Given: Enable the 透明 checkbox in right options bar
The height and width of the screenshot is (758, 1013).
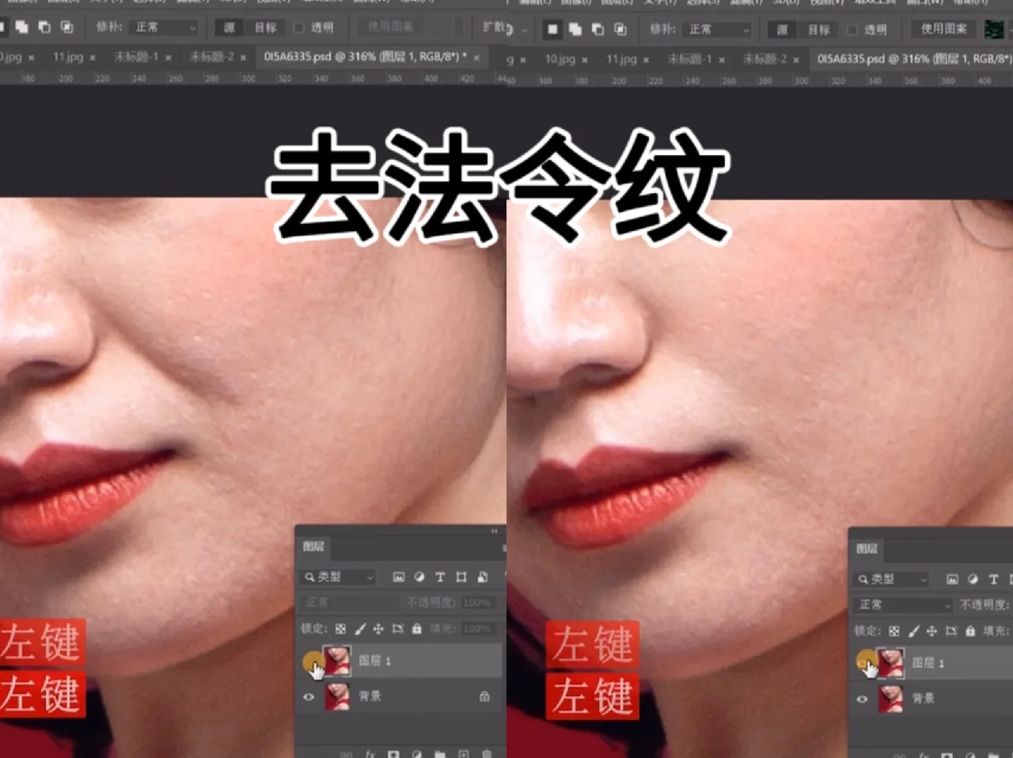Looking at the screenshot, I should click(852, 30).
